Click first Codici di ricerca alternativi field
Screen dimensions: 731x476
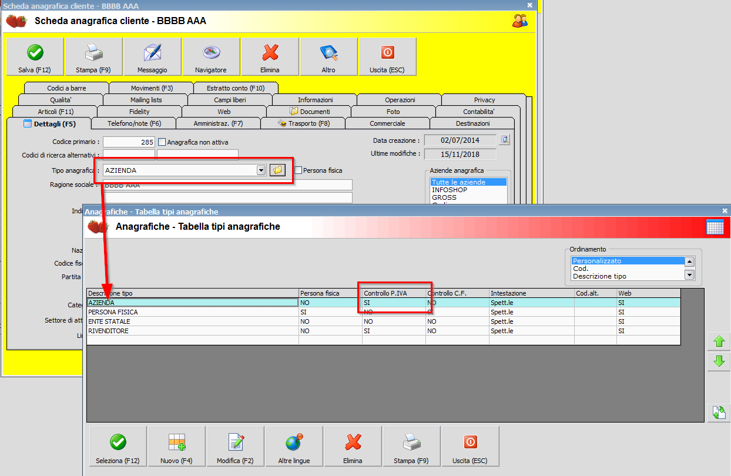(x=129, y=155)
